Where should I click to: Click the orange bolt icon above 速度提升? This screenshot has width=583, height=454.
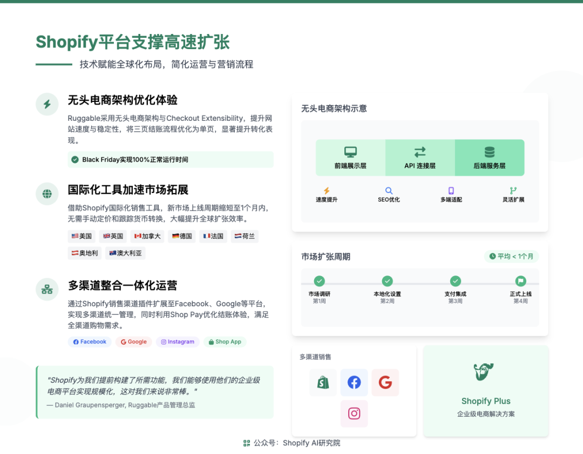pyautogui.click(x=327, y=190)
